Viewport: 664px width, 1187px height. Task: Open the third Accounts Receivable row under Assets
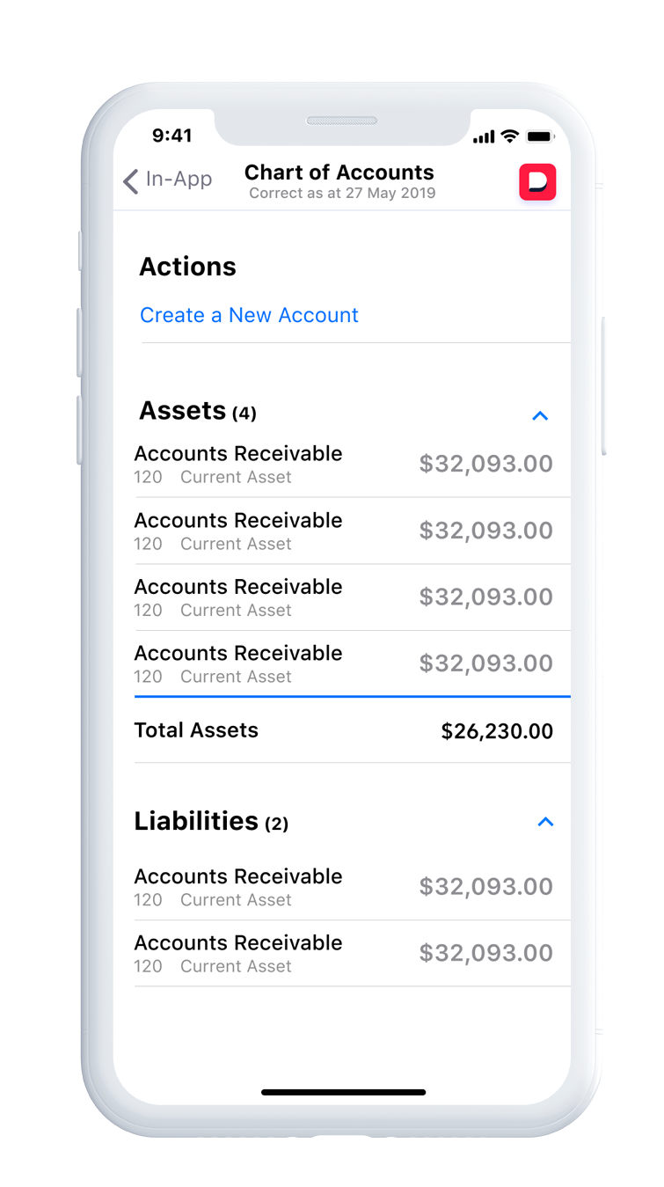pos(343,597)
